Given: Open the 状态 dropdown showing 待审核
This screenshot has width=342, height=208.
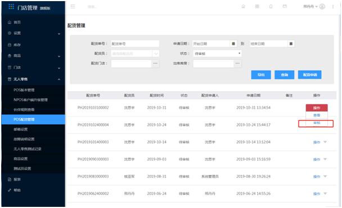Looking at the screenshot, I should point(217,53).
